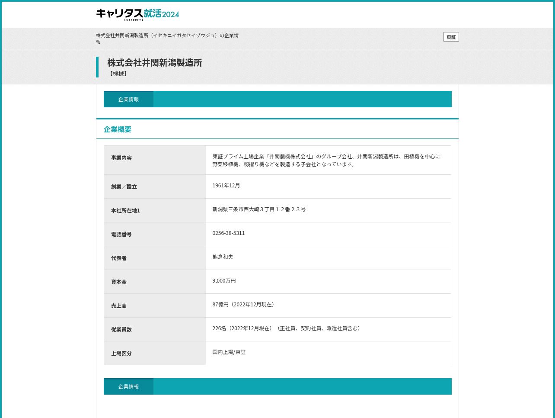This screenshot has width=555, height=418.
Task: Click the キャリタス就活2024 logo
Action: (x=137, y=14)
